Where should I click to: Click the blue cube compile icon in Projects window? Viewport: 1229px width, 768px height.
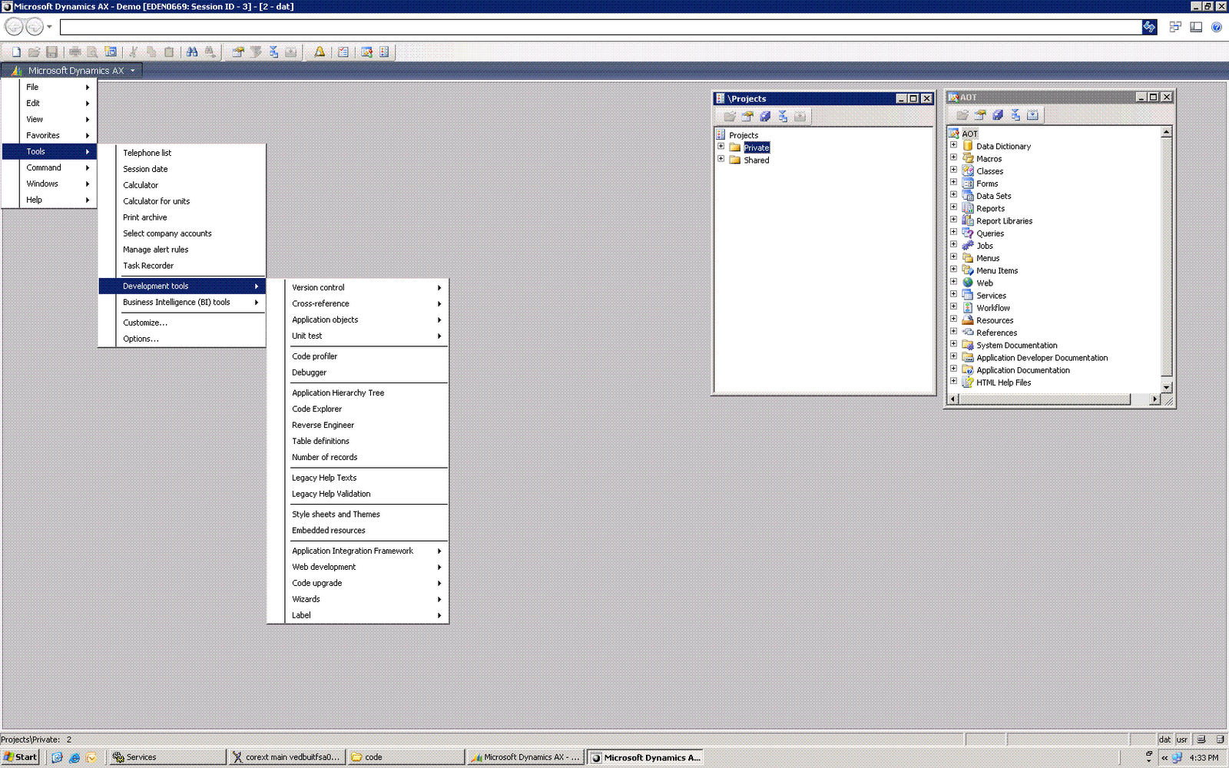click(765, 117)
